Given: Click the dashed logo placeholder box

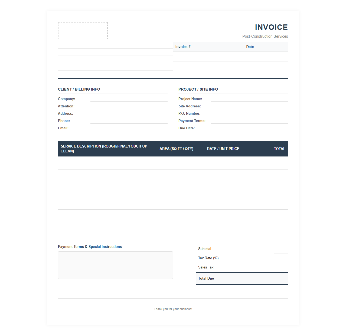Looking at the screenshot, I should pos(83,31).
